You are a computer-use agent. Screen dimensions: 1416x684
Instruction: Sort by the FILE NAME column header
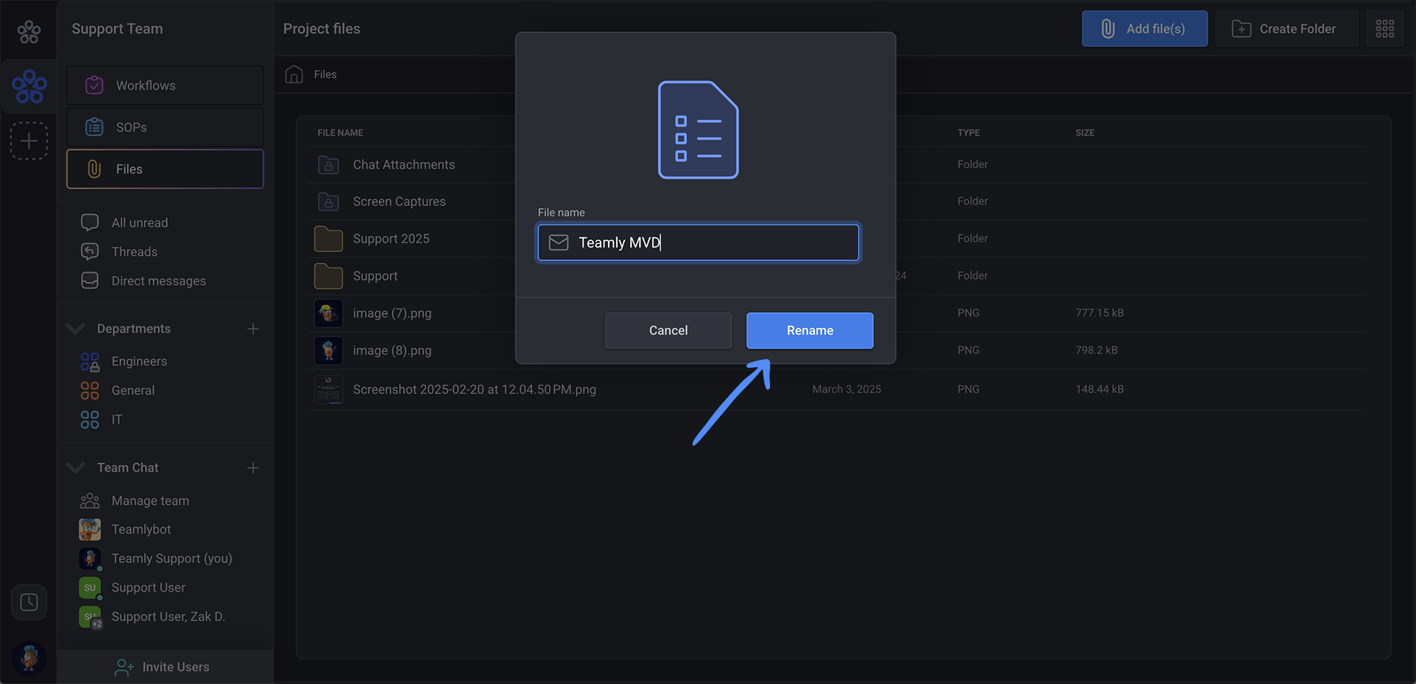(340, 132)
